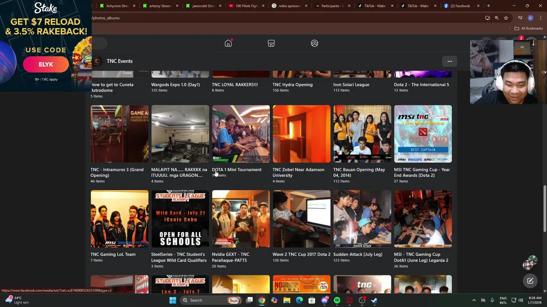
Task: Click MSI TNC Year End Awards thumbnail
Action: pos(423,134)
